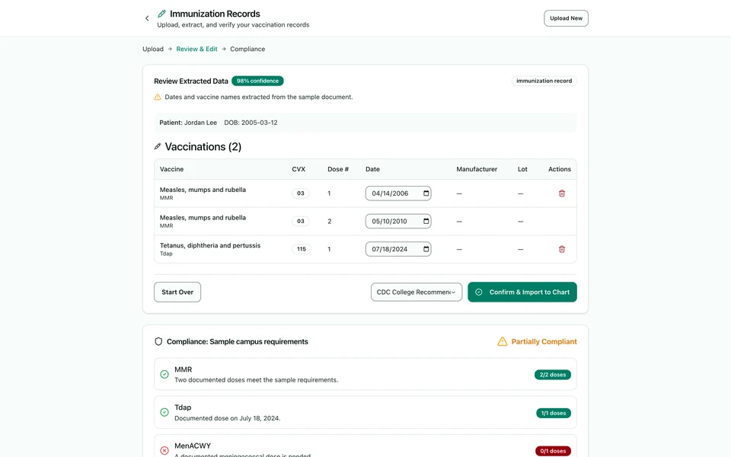Click the Lot column header

pyautogui.click(x=522, y=169)
